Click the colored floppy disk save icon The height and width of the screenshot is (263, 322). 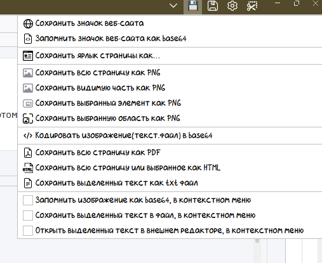193,6
